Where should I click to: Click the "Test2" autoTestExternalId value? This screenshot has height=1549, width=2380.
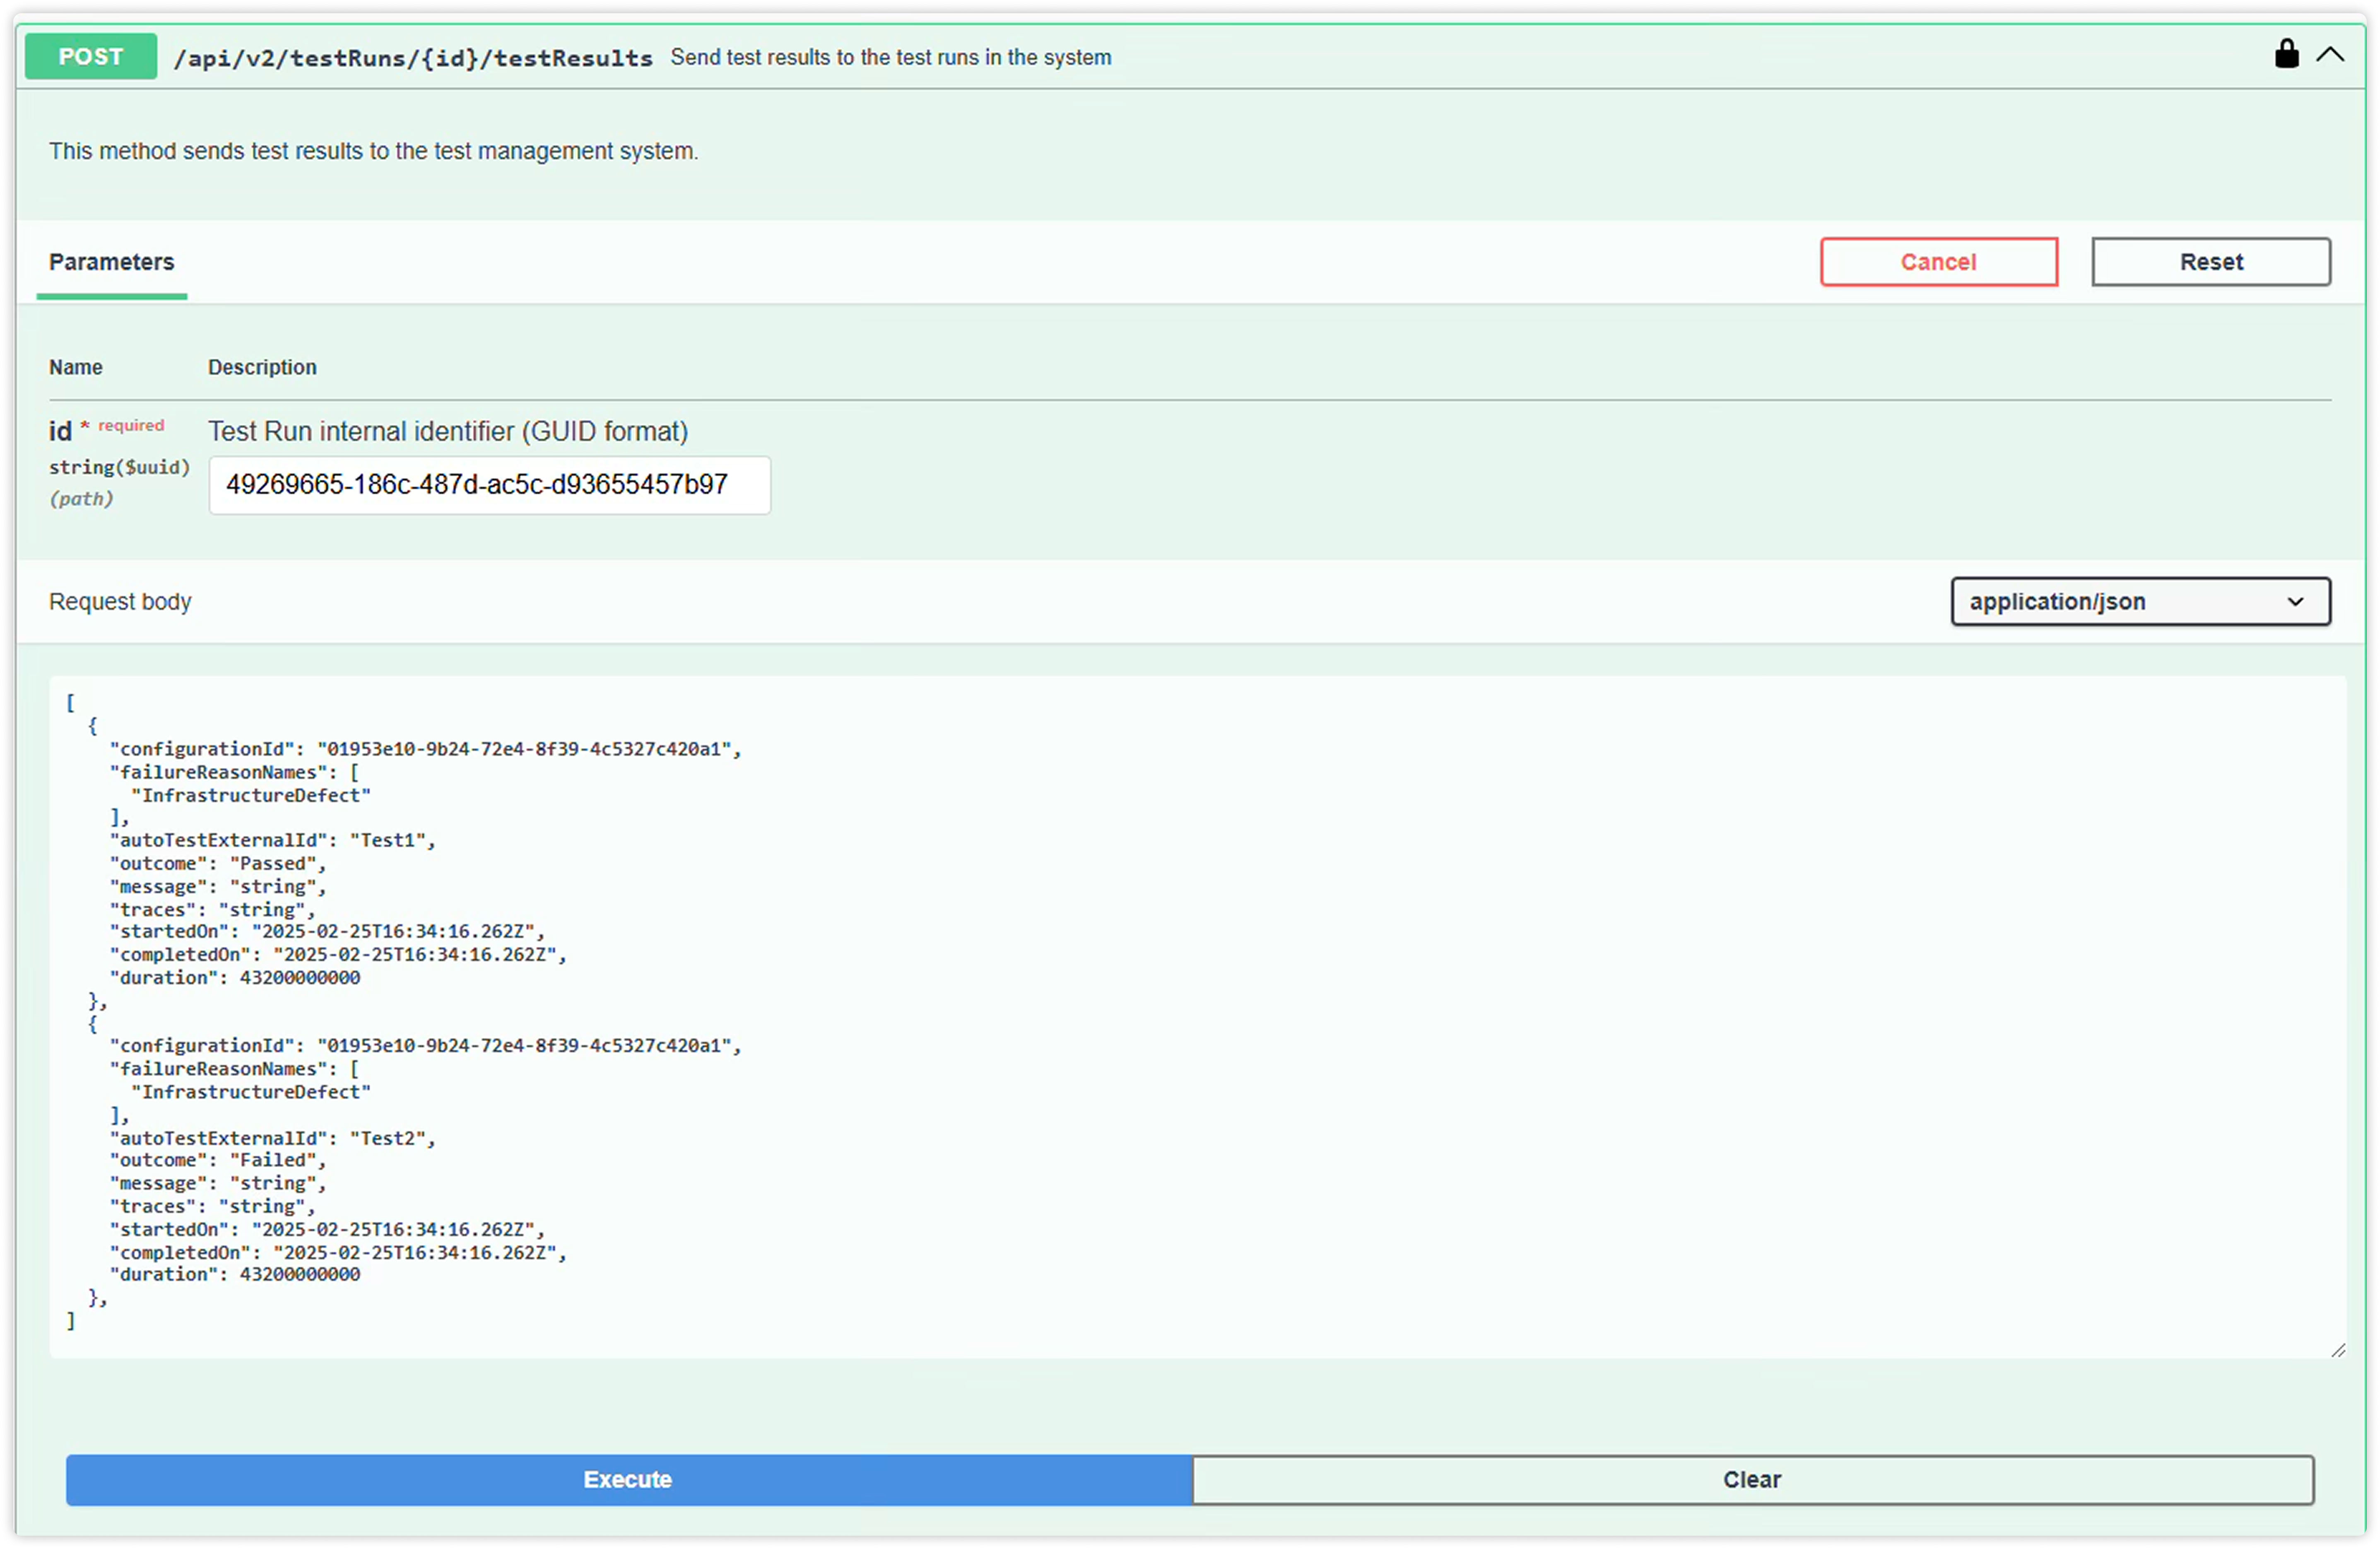click(x=388, y=1139)
